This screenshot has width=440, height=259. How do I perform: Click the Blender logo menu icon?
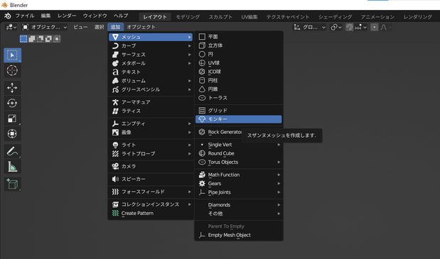(7, 16)
